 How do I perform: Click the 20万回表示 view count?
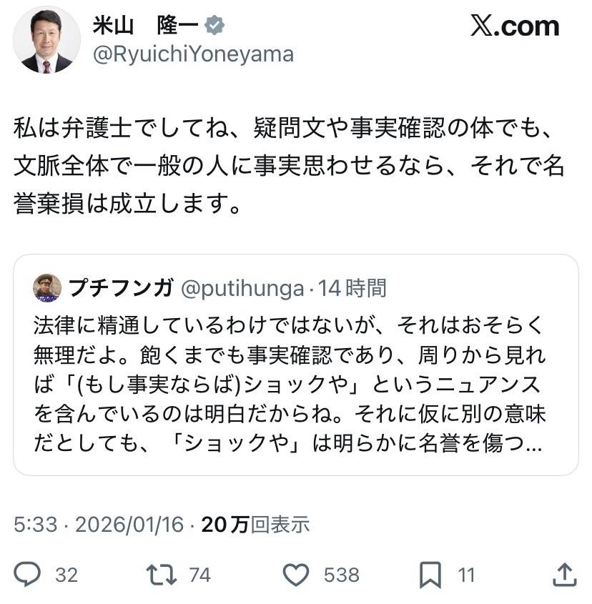255,525
